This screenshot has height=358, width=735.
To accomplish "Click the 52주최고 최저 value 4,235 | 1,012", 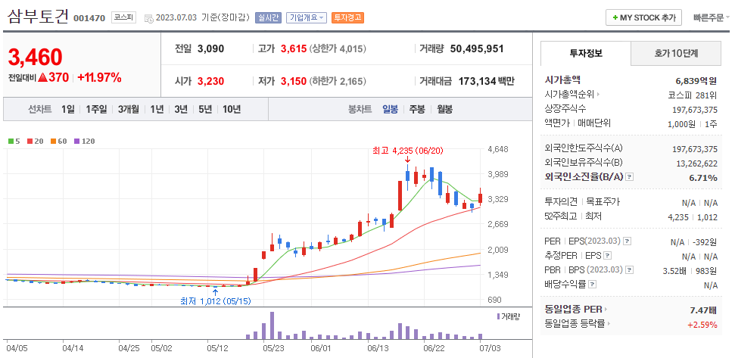I will tap(693, 217).
